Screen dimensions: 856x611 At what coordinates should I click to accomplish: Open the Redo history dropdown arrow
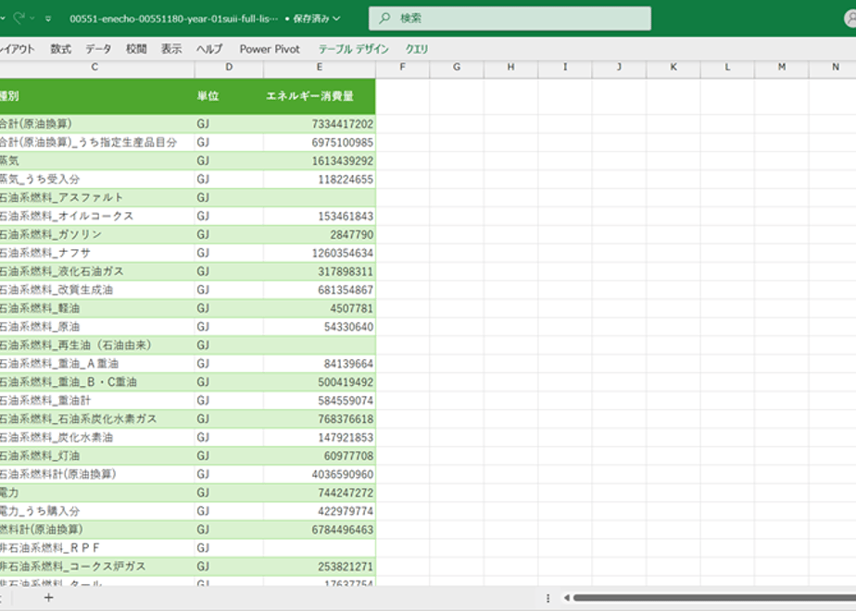pos(32,19)
